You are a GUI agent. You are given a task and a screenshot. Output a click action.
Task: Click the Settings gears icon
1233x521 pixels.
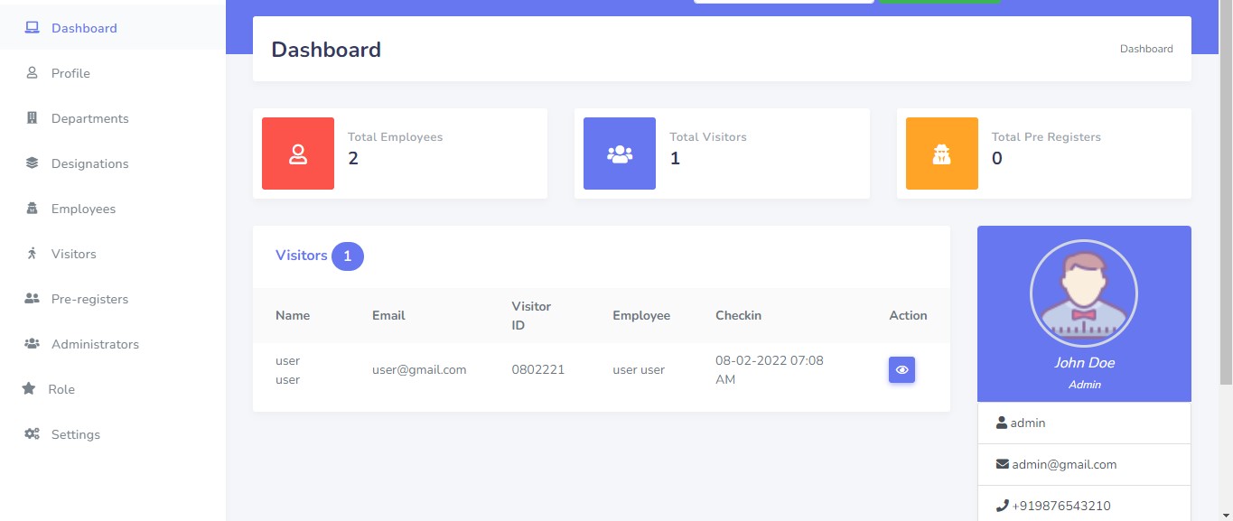click(x=33, y=434)
